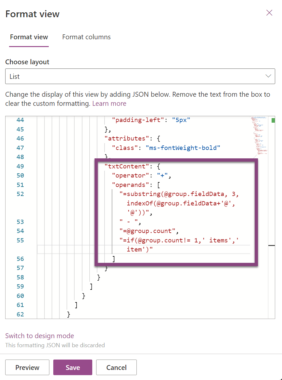This screenshot has width=282, height=380.
Task: Open the Choose layout dropdown
Action: coord(141,76)
